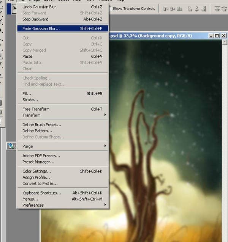
Task: Click the greyed-out Copy Merged entry
Action: tap(63, 50)
